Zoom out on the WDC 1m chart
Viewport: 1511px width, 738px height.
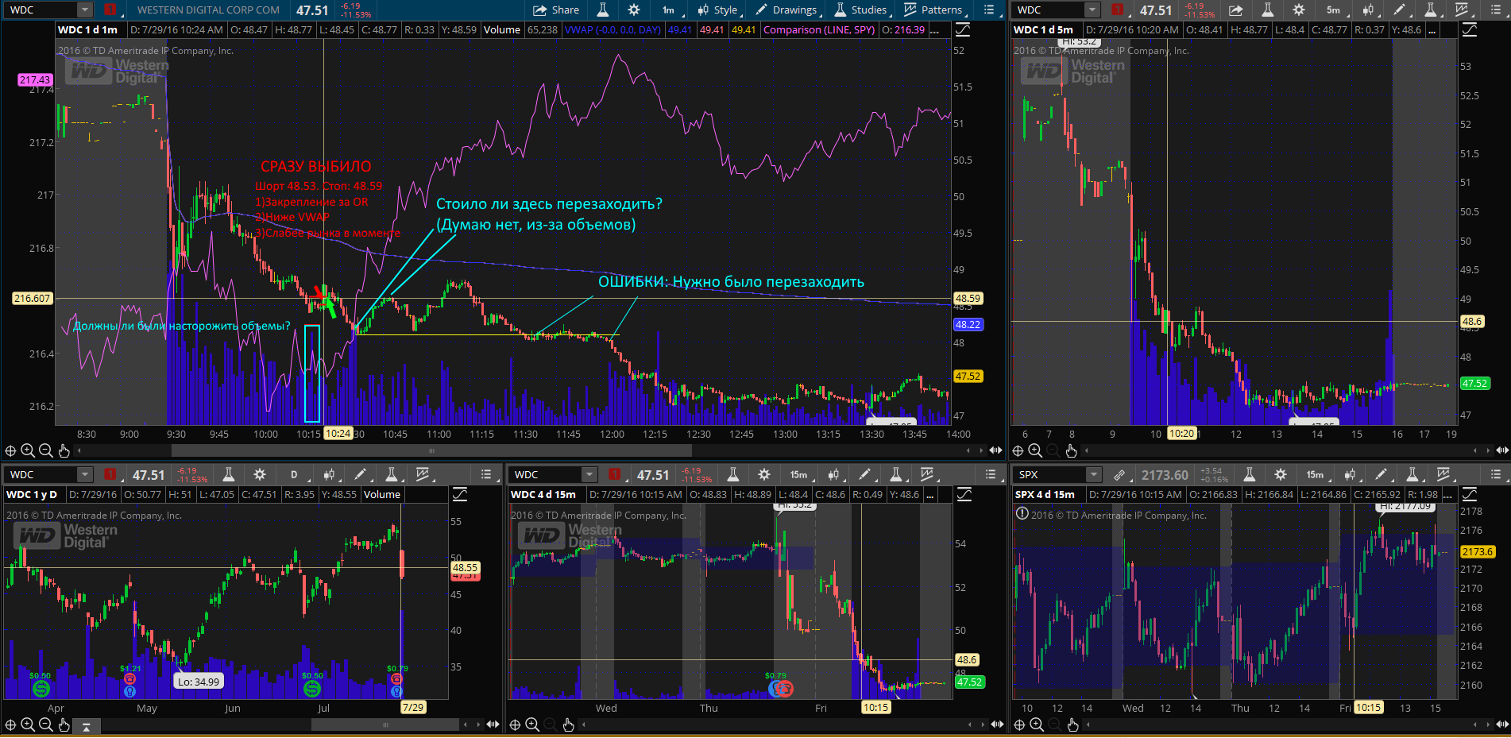[x=45, y=450]
